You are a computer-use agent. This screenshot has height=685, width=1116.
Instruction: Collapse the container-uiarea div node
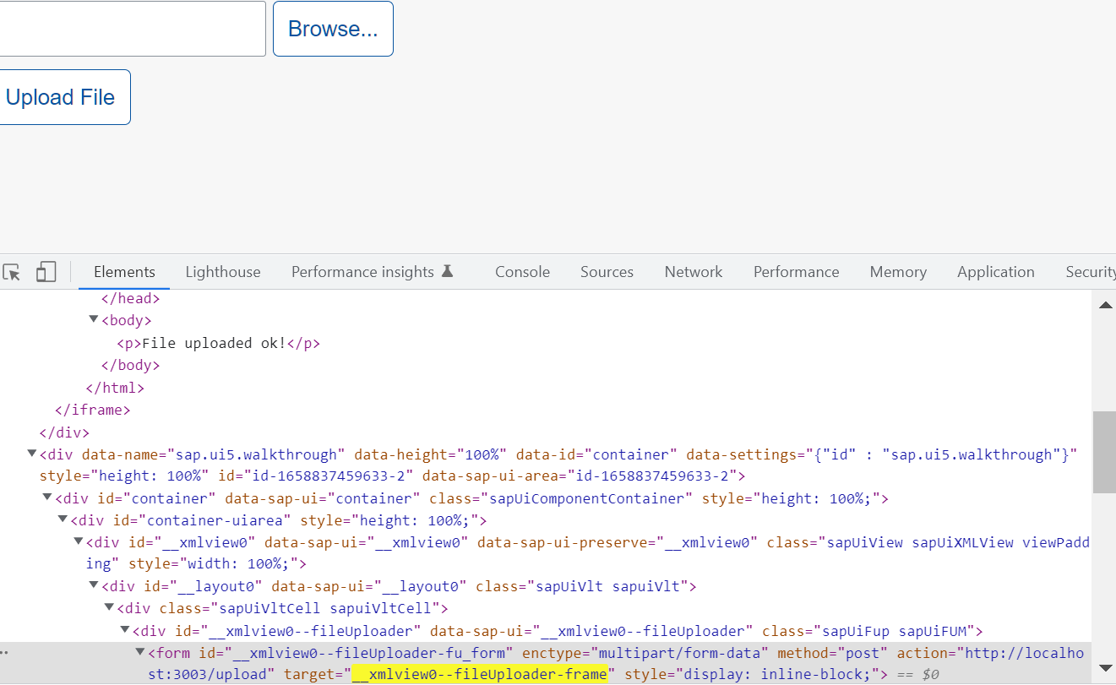coord(63,519)
